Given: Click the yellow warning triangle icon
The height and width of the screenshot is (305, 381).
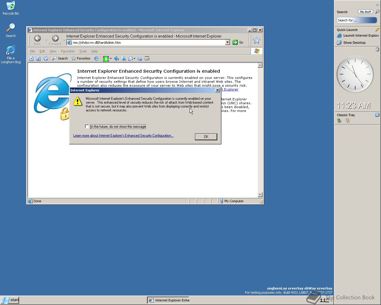Looking at the screenshot, I should (78, 101).
